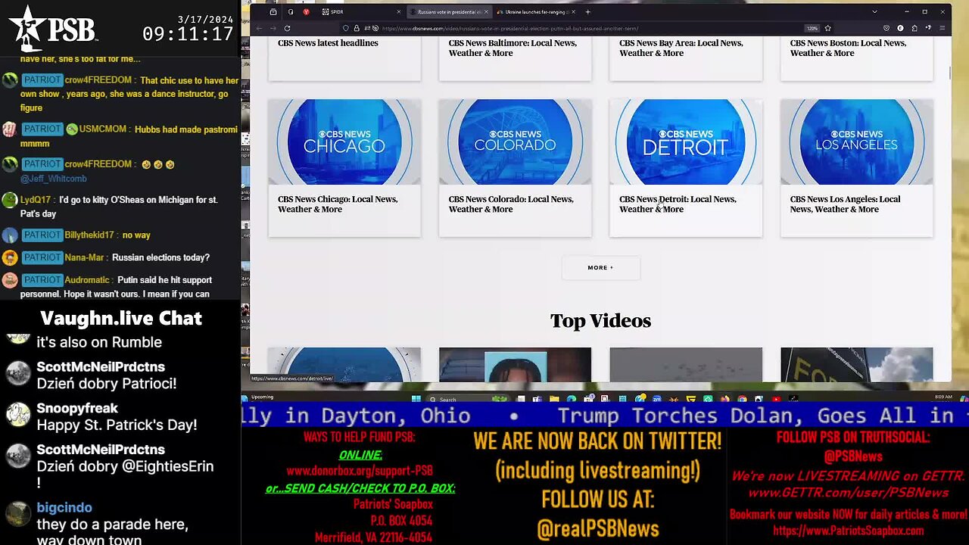Open the CBS News Los Angeles thumbnail
The image size is (969, 545).
[857, 142]
